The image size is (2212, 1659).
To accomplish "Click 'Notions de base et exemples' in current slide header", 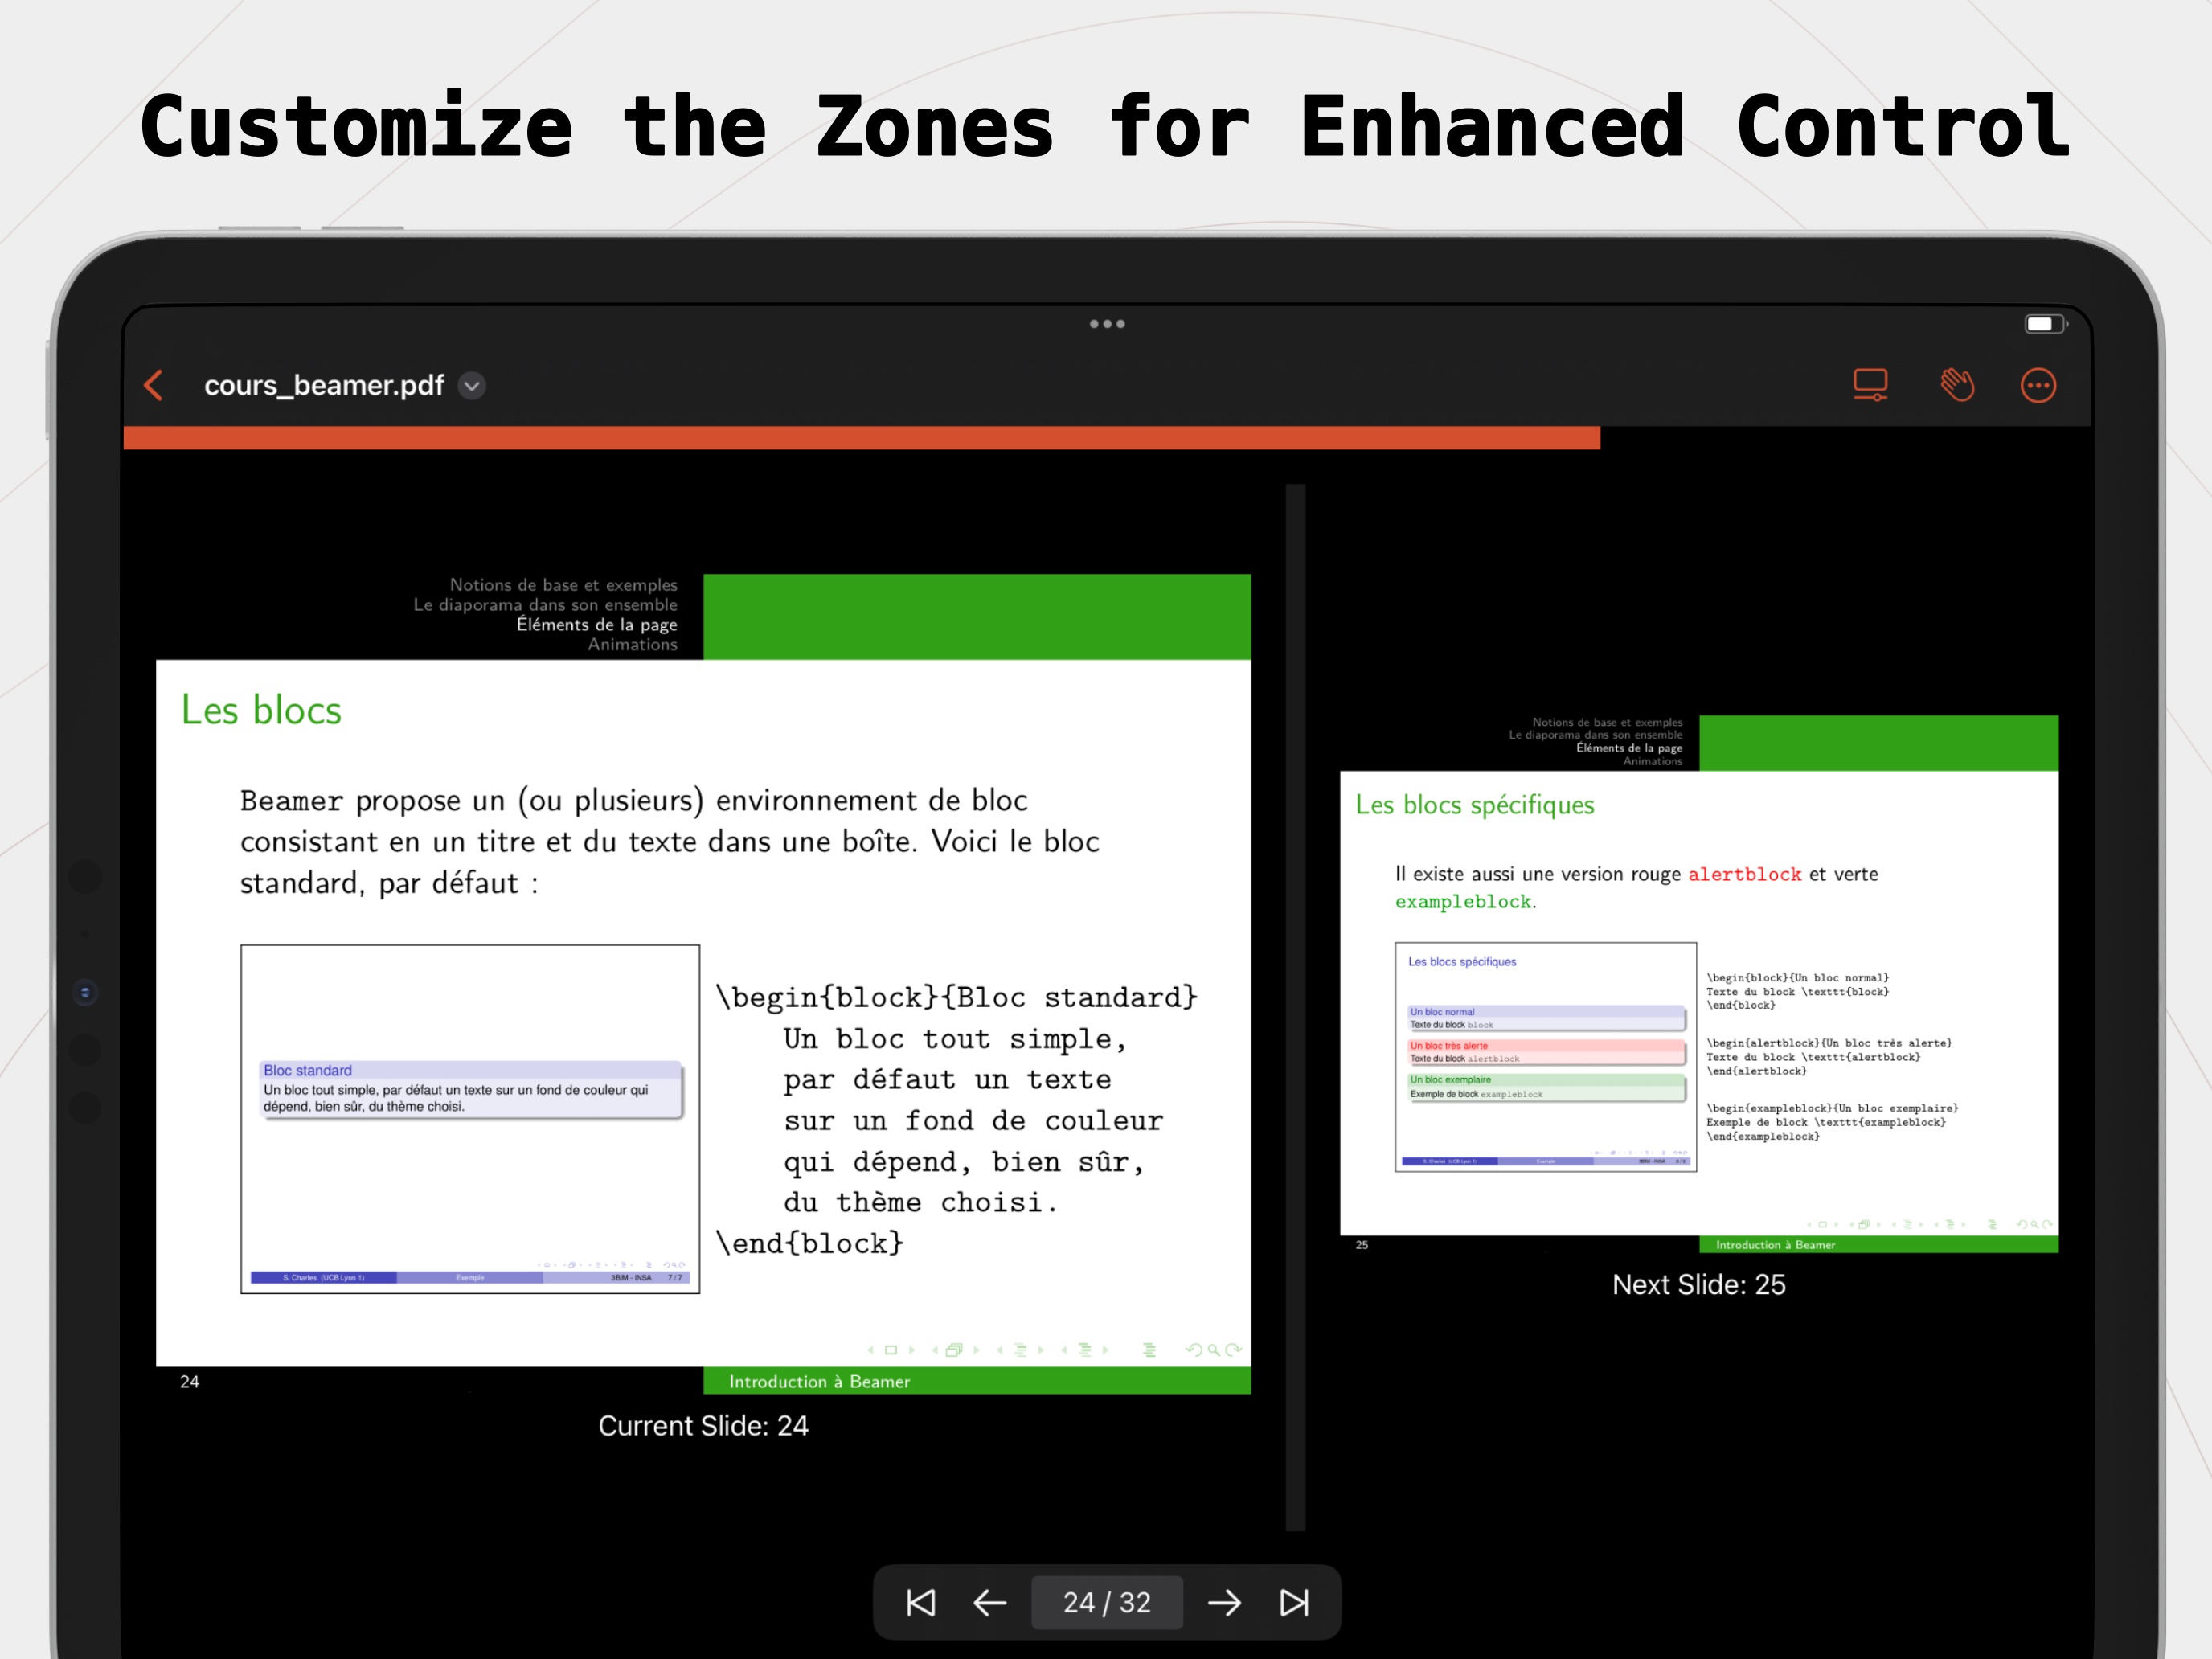I will pos(564,584).
